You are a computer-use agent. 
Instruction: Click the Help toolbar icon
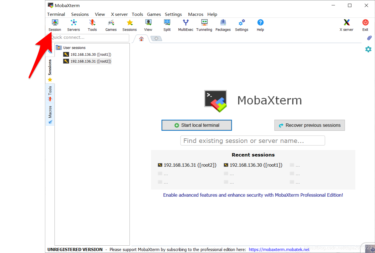point(260,25)
